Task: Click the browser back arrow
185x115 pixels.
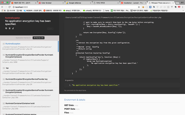Action: coord(2,7)
